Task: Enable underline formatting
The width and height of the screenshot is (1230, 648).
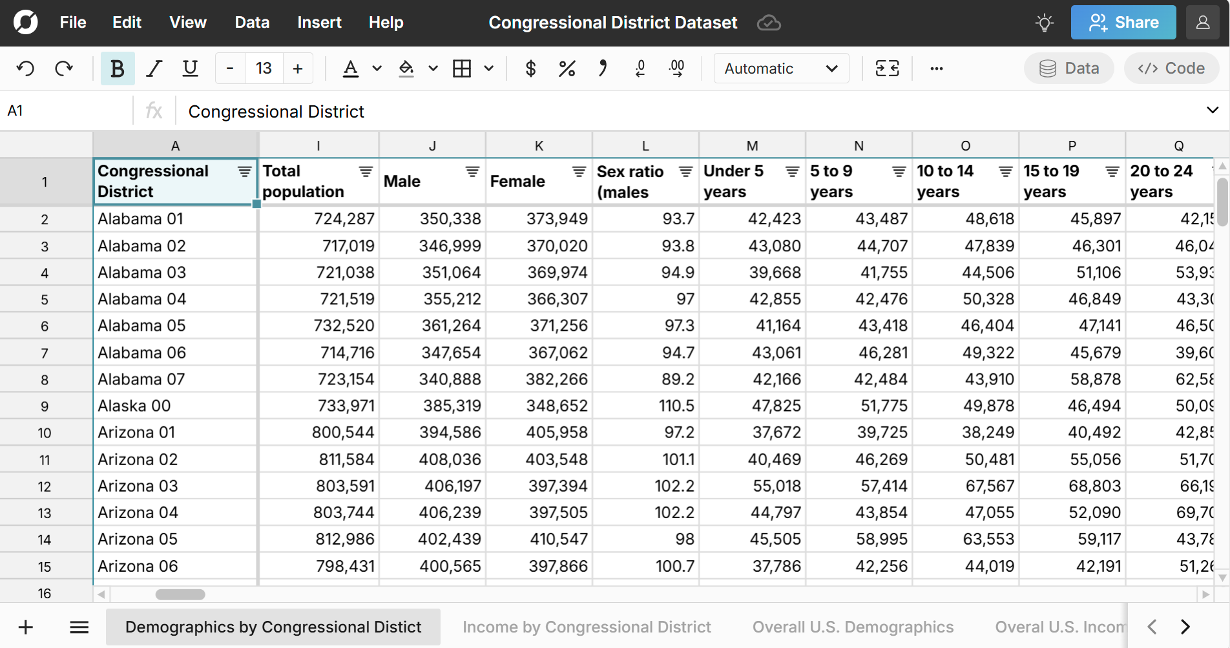Action: coord(189,68)
